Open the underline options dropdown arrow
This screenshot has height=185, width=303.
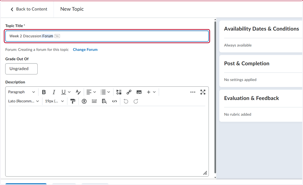pos(69,92)
